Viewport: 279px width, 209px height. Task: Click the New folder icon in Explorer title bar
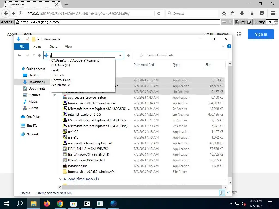point(34,39)
